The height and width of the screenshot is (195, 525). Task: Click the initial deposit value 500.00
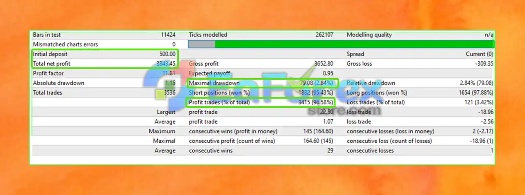[167, 54]
